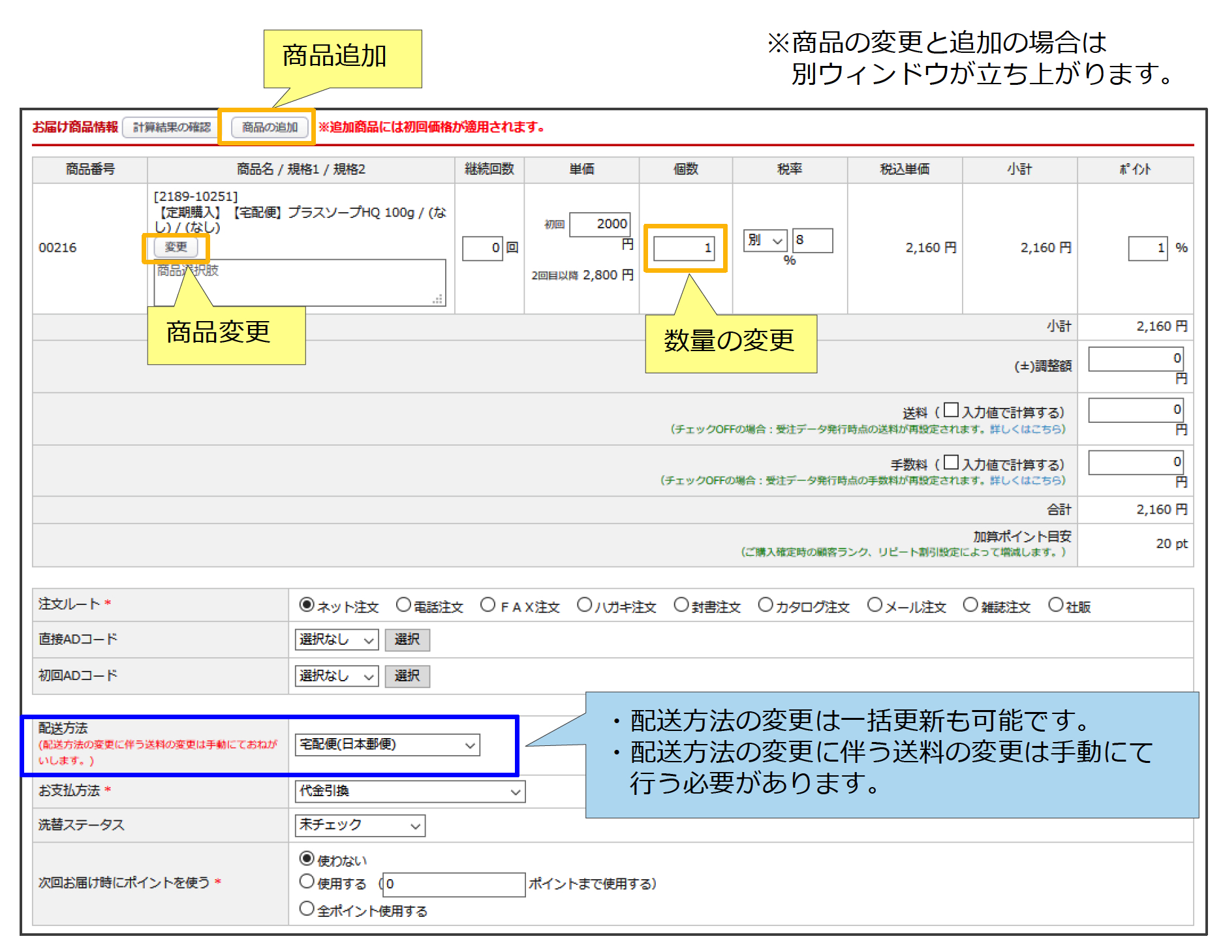Open the 税率 別 dropdown
The width and height of the screenshot is (1223, 945).
pos(765,240)
